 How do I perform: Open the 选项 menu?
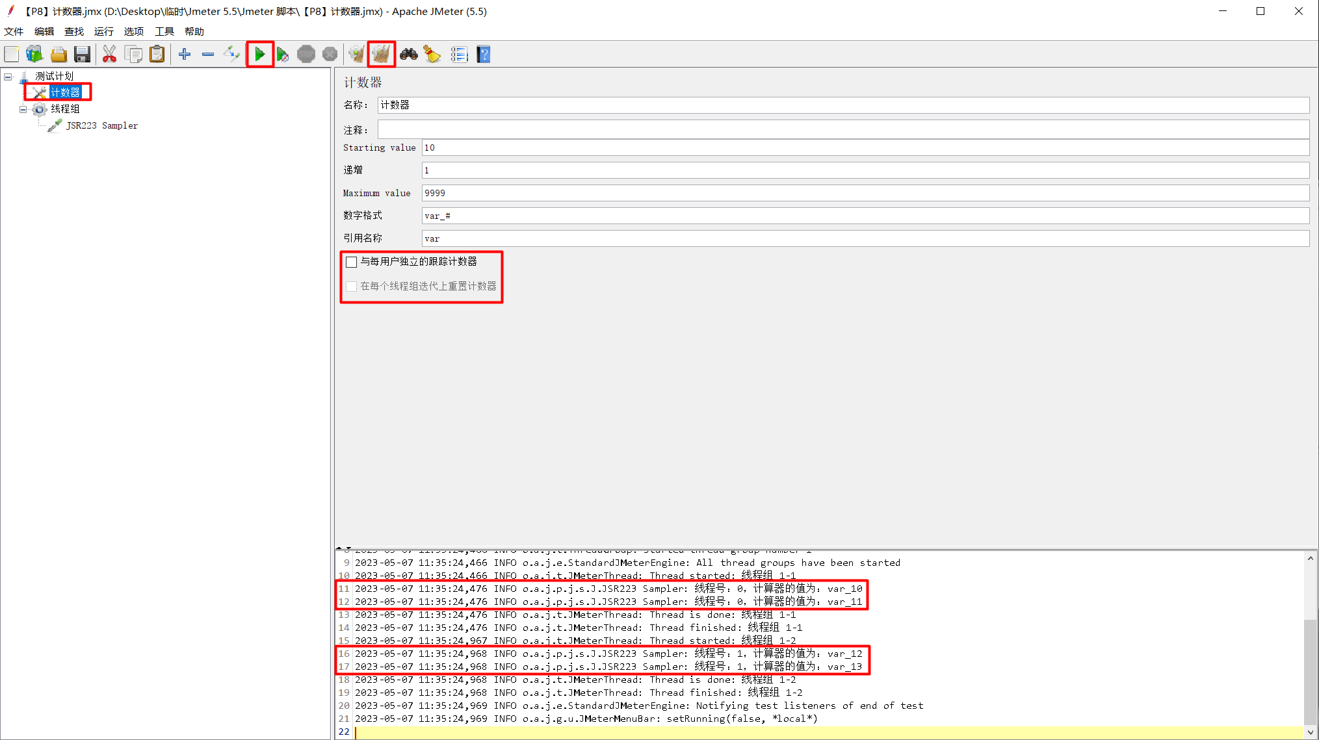[x=134, y=31]
